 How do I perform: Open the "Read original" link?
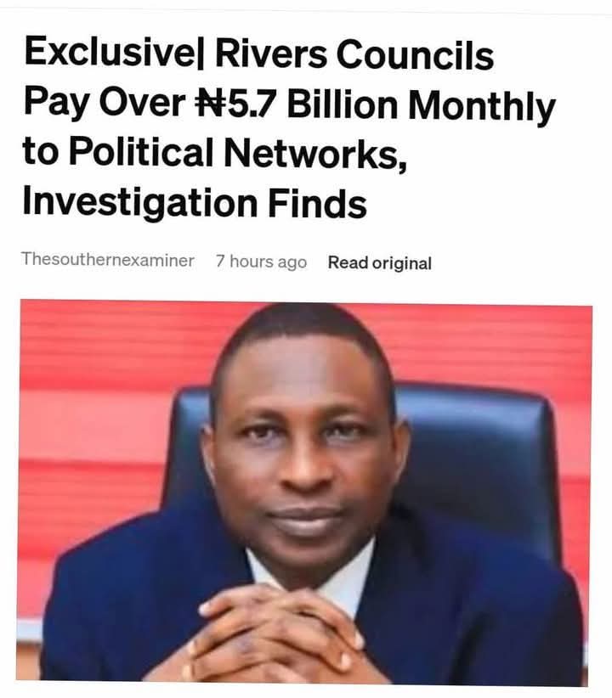pyautogui.click(x=379, y=263)
